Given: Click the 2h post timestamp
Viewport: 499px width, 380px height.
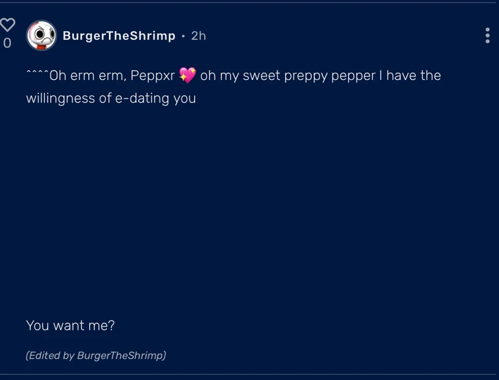Looking at the screenshot, I should point(198,36).
